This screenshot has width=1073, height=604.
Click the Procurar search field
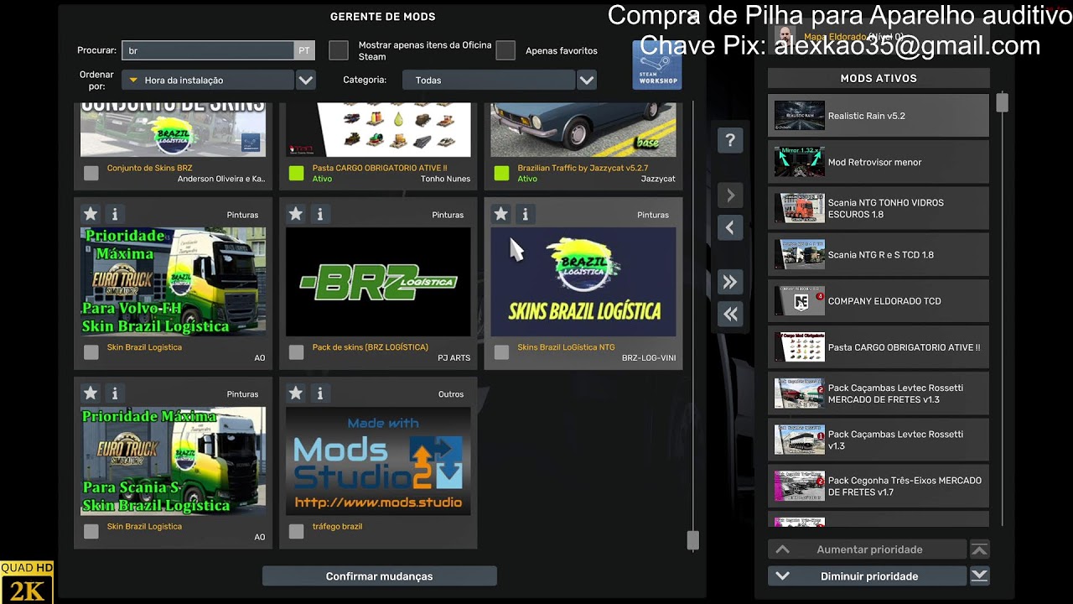[208, 50]
